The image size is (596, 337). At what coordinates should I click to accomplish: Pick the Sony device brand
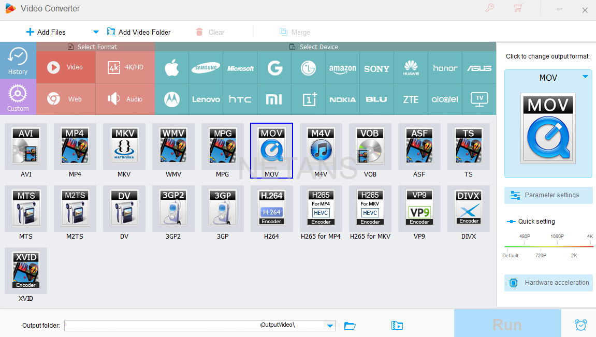[376, 68]
